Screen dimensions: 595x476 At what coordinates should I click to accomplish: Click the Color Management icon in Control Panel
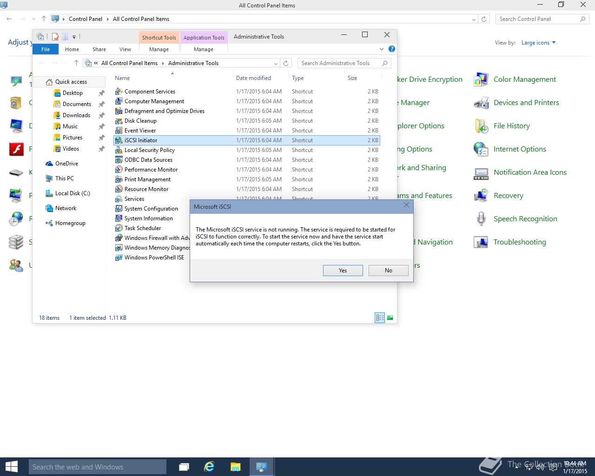[x=481, y=79]
